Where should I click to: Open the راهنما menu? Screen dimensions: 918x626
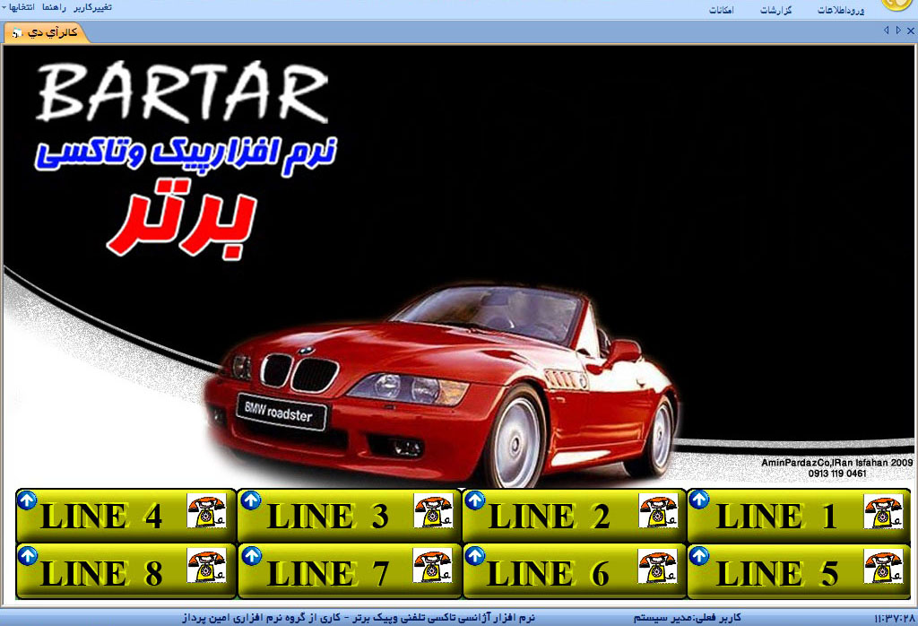click(x=54, y=7)
